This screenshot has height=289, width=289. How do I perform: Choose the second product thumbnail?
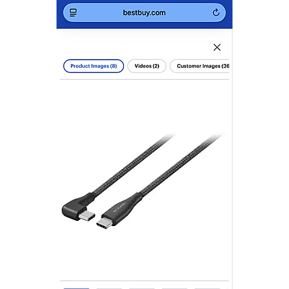tap(109, 288)
